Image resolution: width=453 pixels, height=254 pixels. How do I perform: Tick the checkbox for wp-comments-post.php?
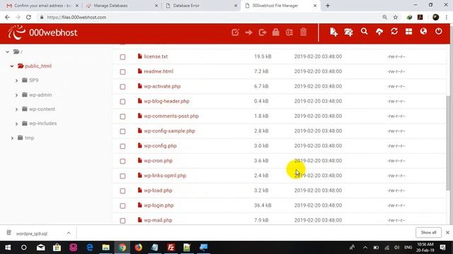pos(122,116)
